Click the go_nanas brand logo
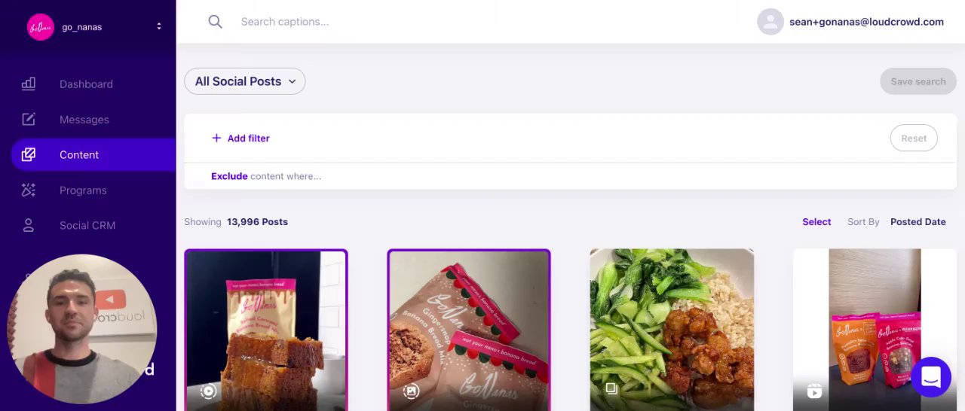This screenshot has height=411, width=965. (41, 27)
